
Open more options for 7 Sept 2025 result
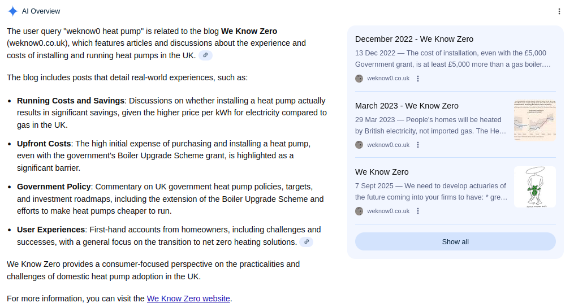[x=418, y=211]
